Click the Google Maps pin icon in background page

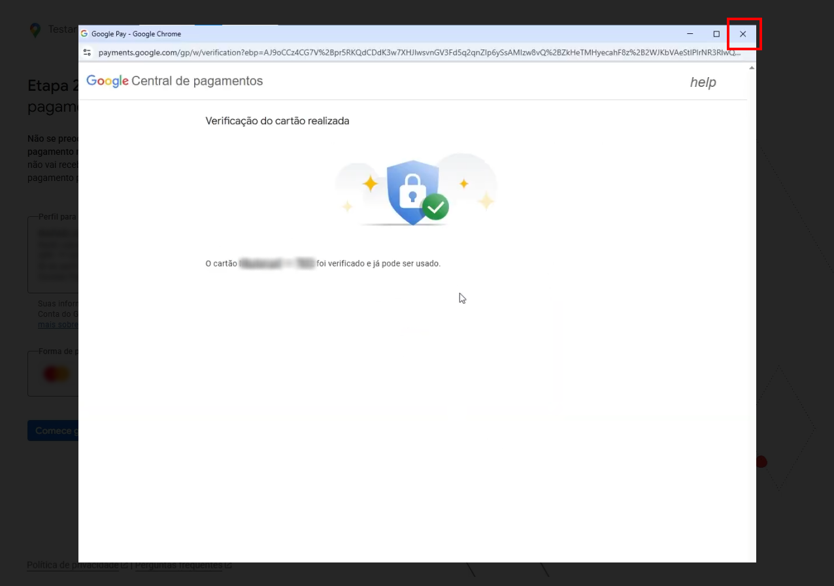[x=35, y=30]
